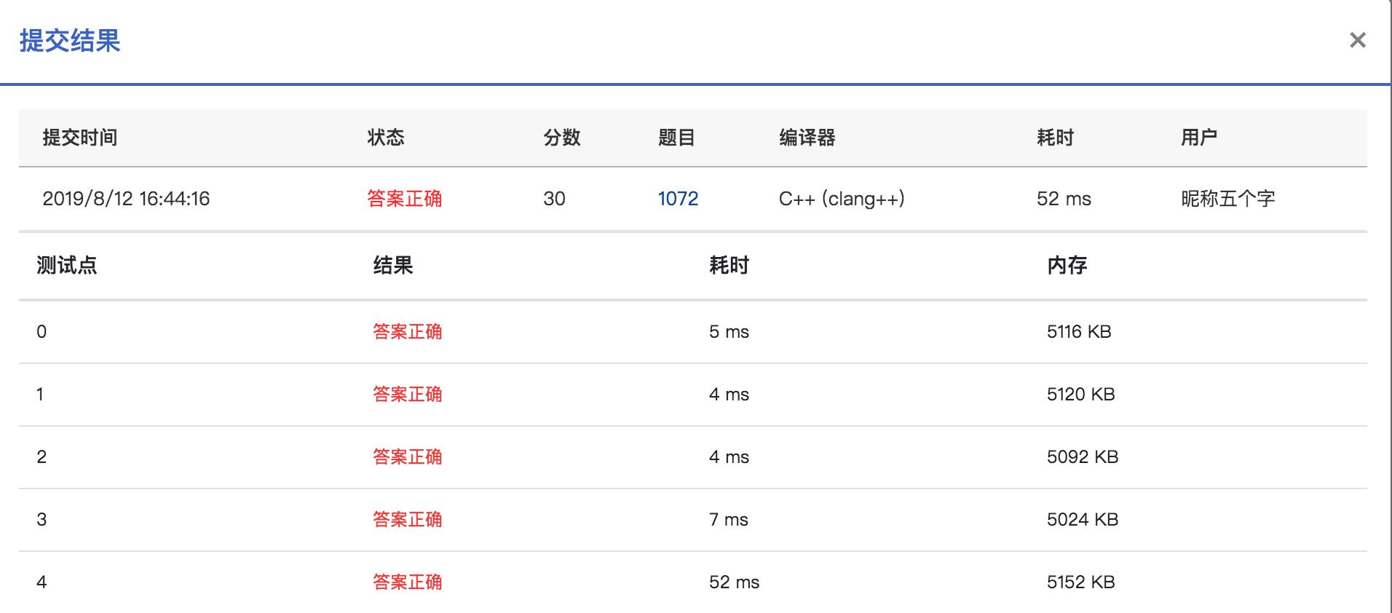Select the 编译器 column header
Image resolution: width=1392 pixels, height=613 pixels.
pos(807,138)
